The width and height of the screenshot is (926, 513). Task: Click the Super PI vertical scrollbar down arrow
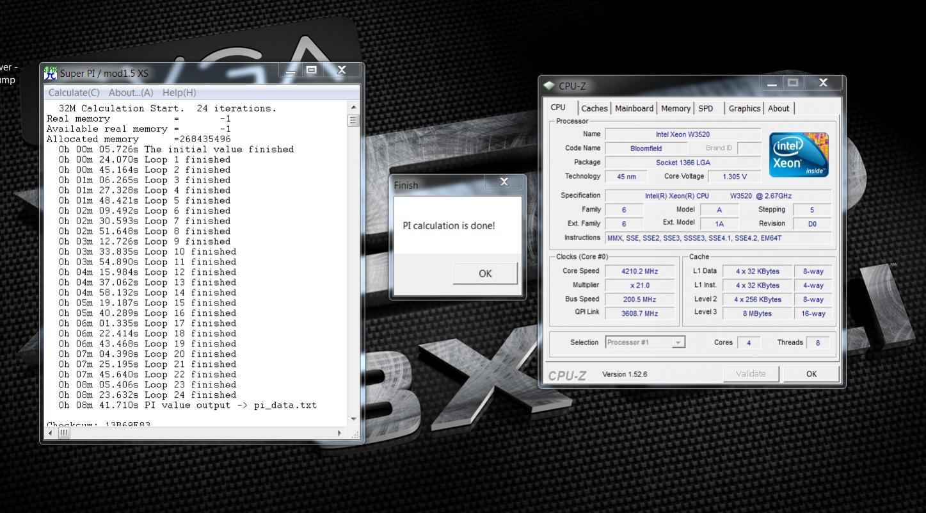tap(354, 419)
